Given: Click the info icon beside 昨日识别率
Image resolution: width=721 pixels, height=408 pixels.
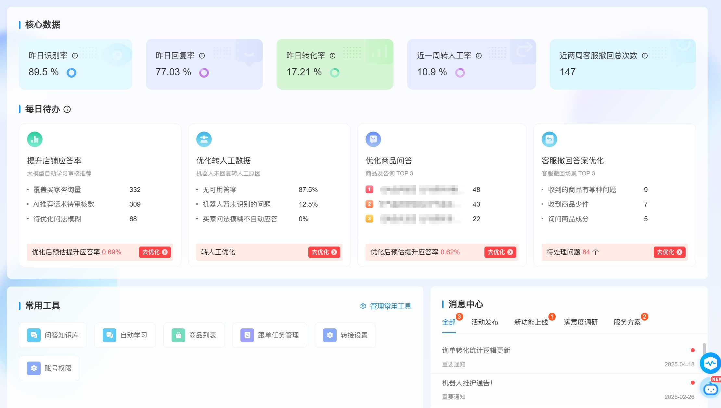Looking at the screenshot, I should [75, 56].
